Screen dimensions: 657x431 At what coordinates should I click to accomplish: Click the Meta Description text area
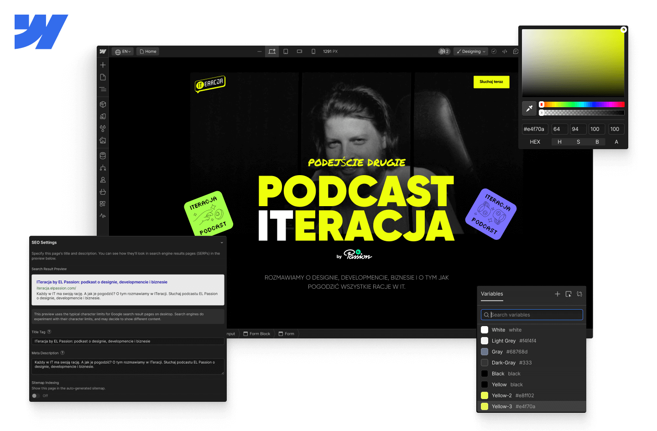click(x=128, y=366)
